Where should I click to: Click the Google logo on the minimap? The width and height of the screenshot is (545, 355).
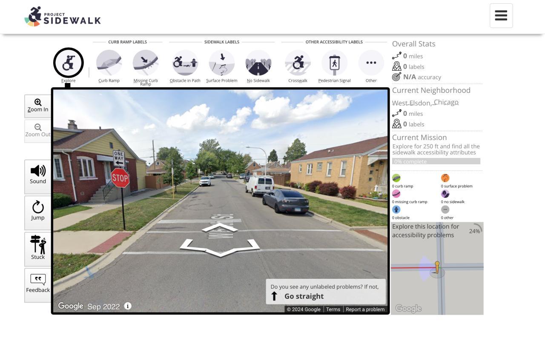[x=408, y=308]
